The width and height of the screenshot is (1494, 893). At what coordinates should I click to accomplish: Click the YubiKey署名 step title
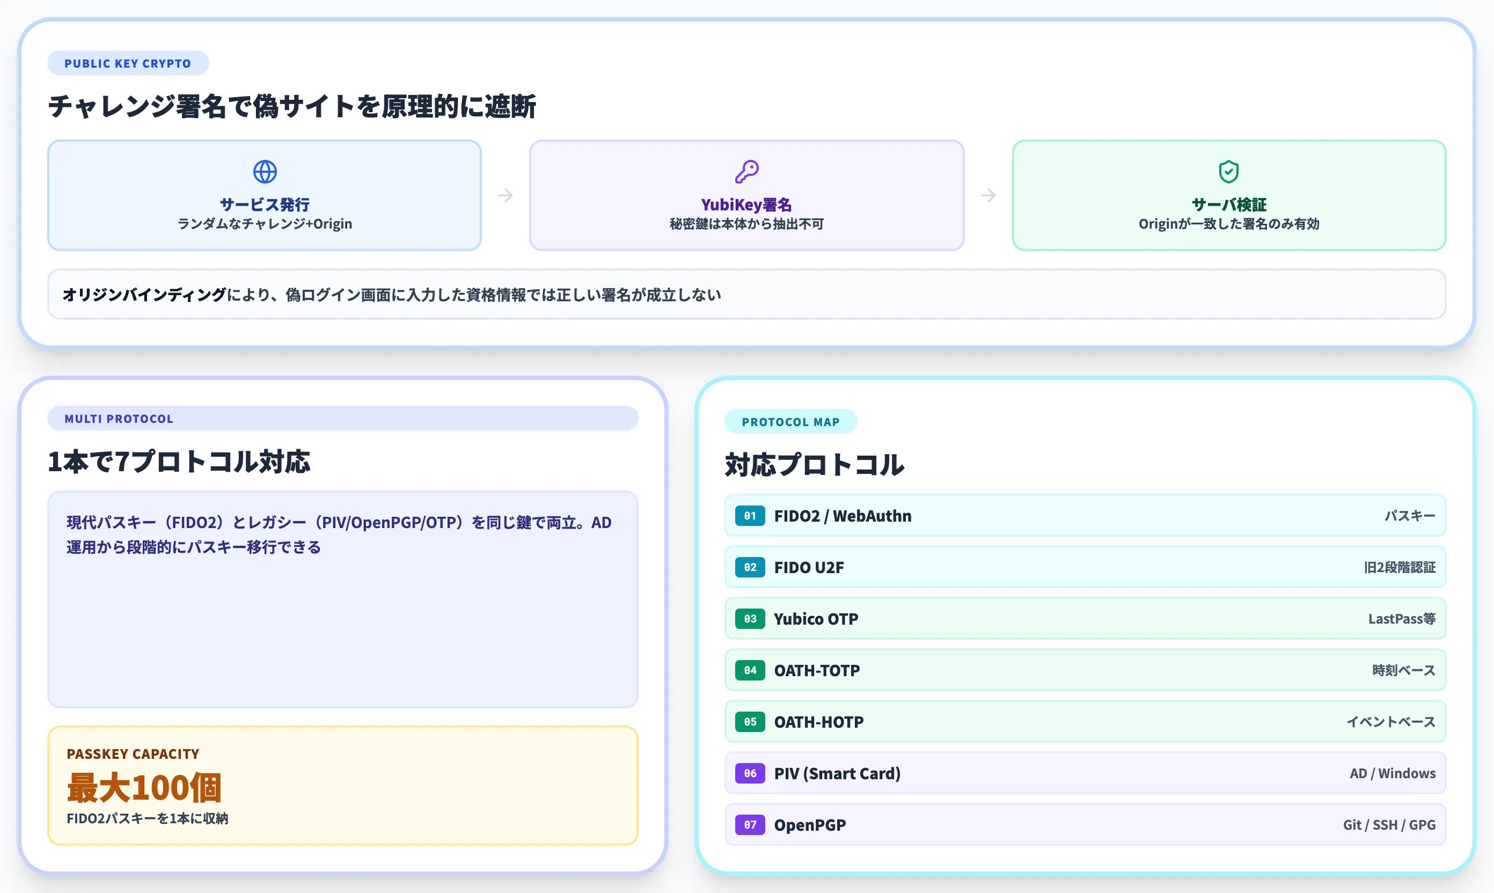(746, 204)
